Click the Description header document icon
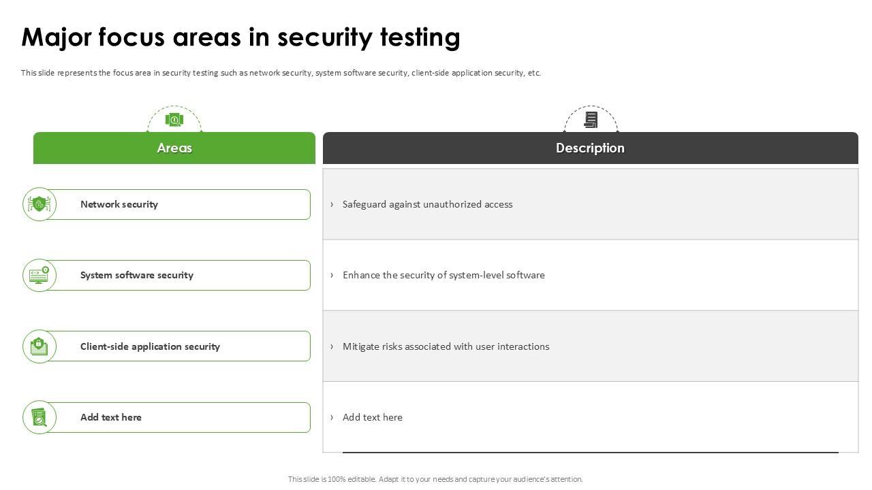This screenshot has height=490, width=872. point(591,120)
